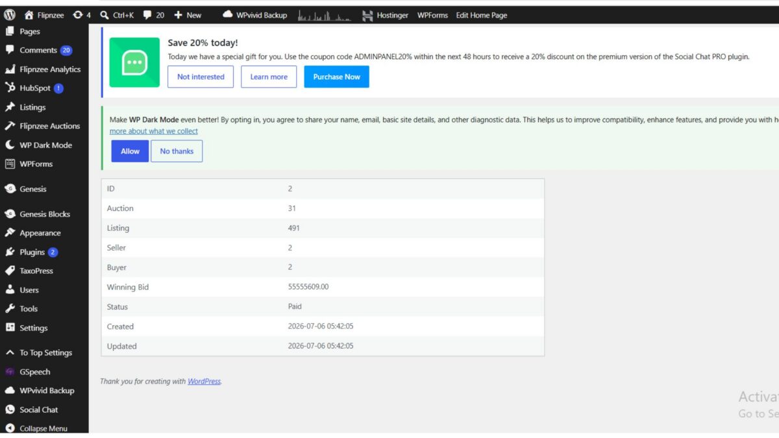Screen dimensions: 779x438
Task: Click the Users person icon
Action: point(10,289)
